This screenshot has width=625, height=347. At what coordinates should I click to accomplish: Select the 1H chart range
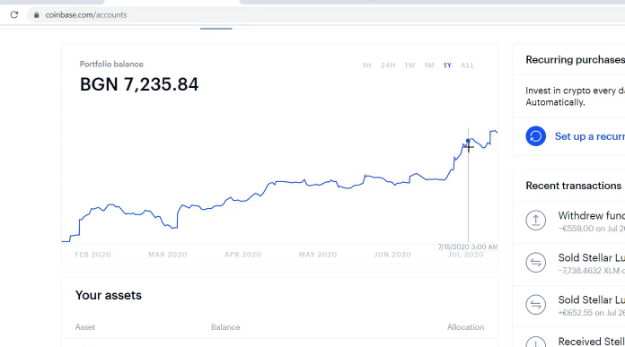pyautogui.click(x=366, y=65)
